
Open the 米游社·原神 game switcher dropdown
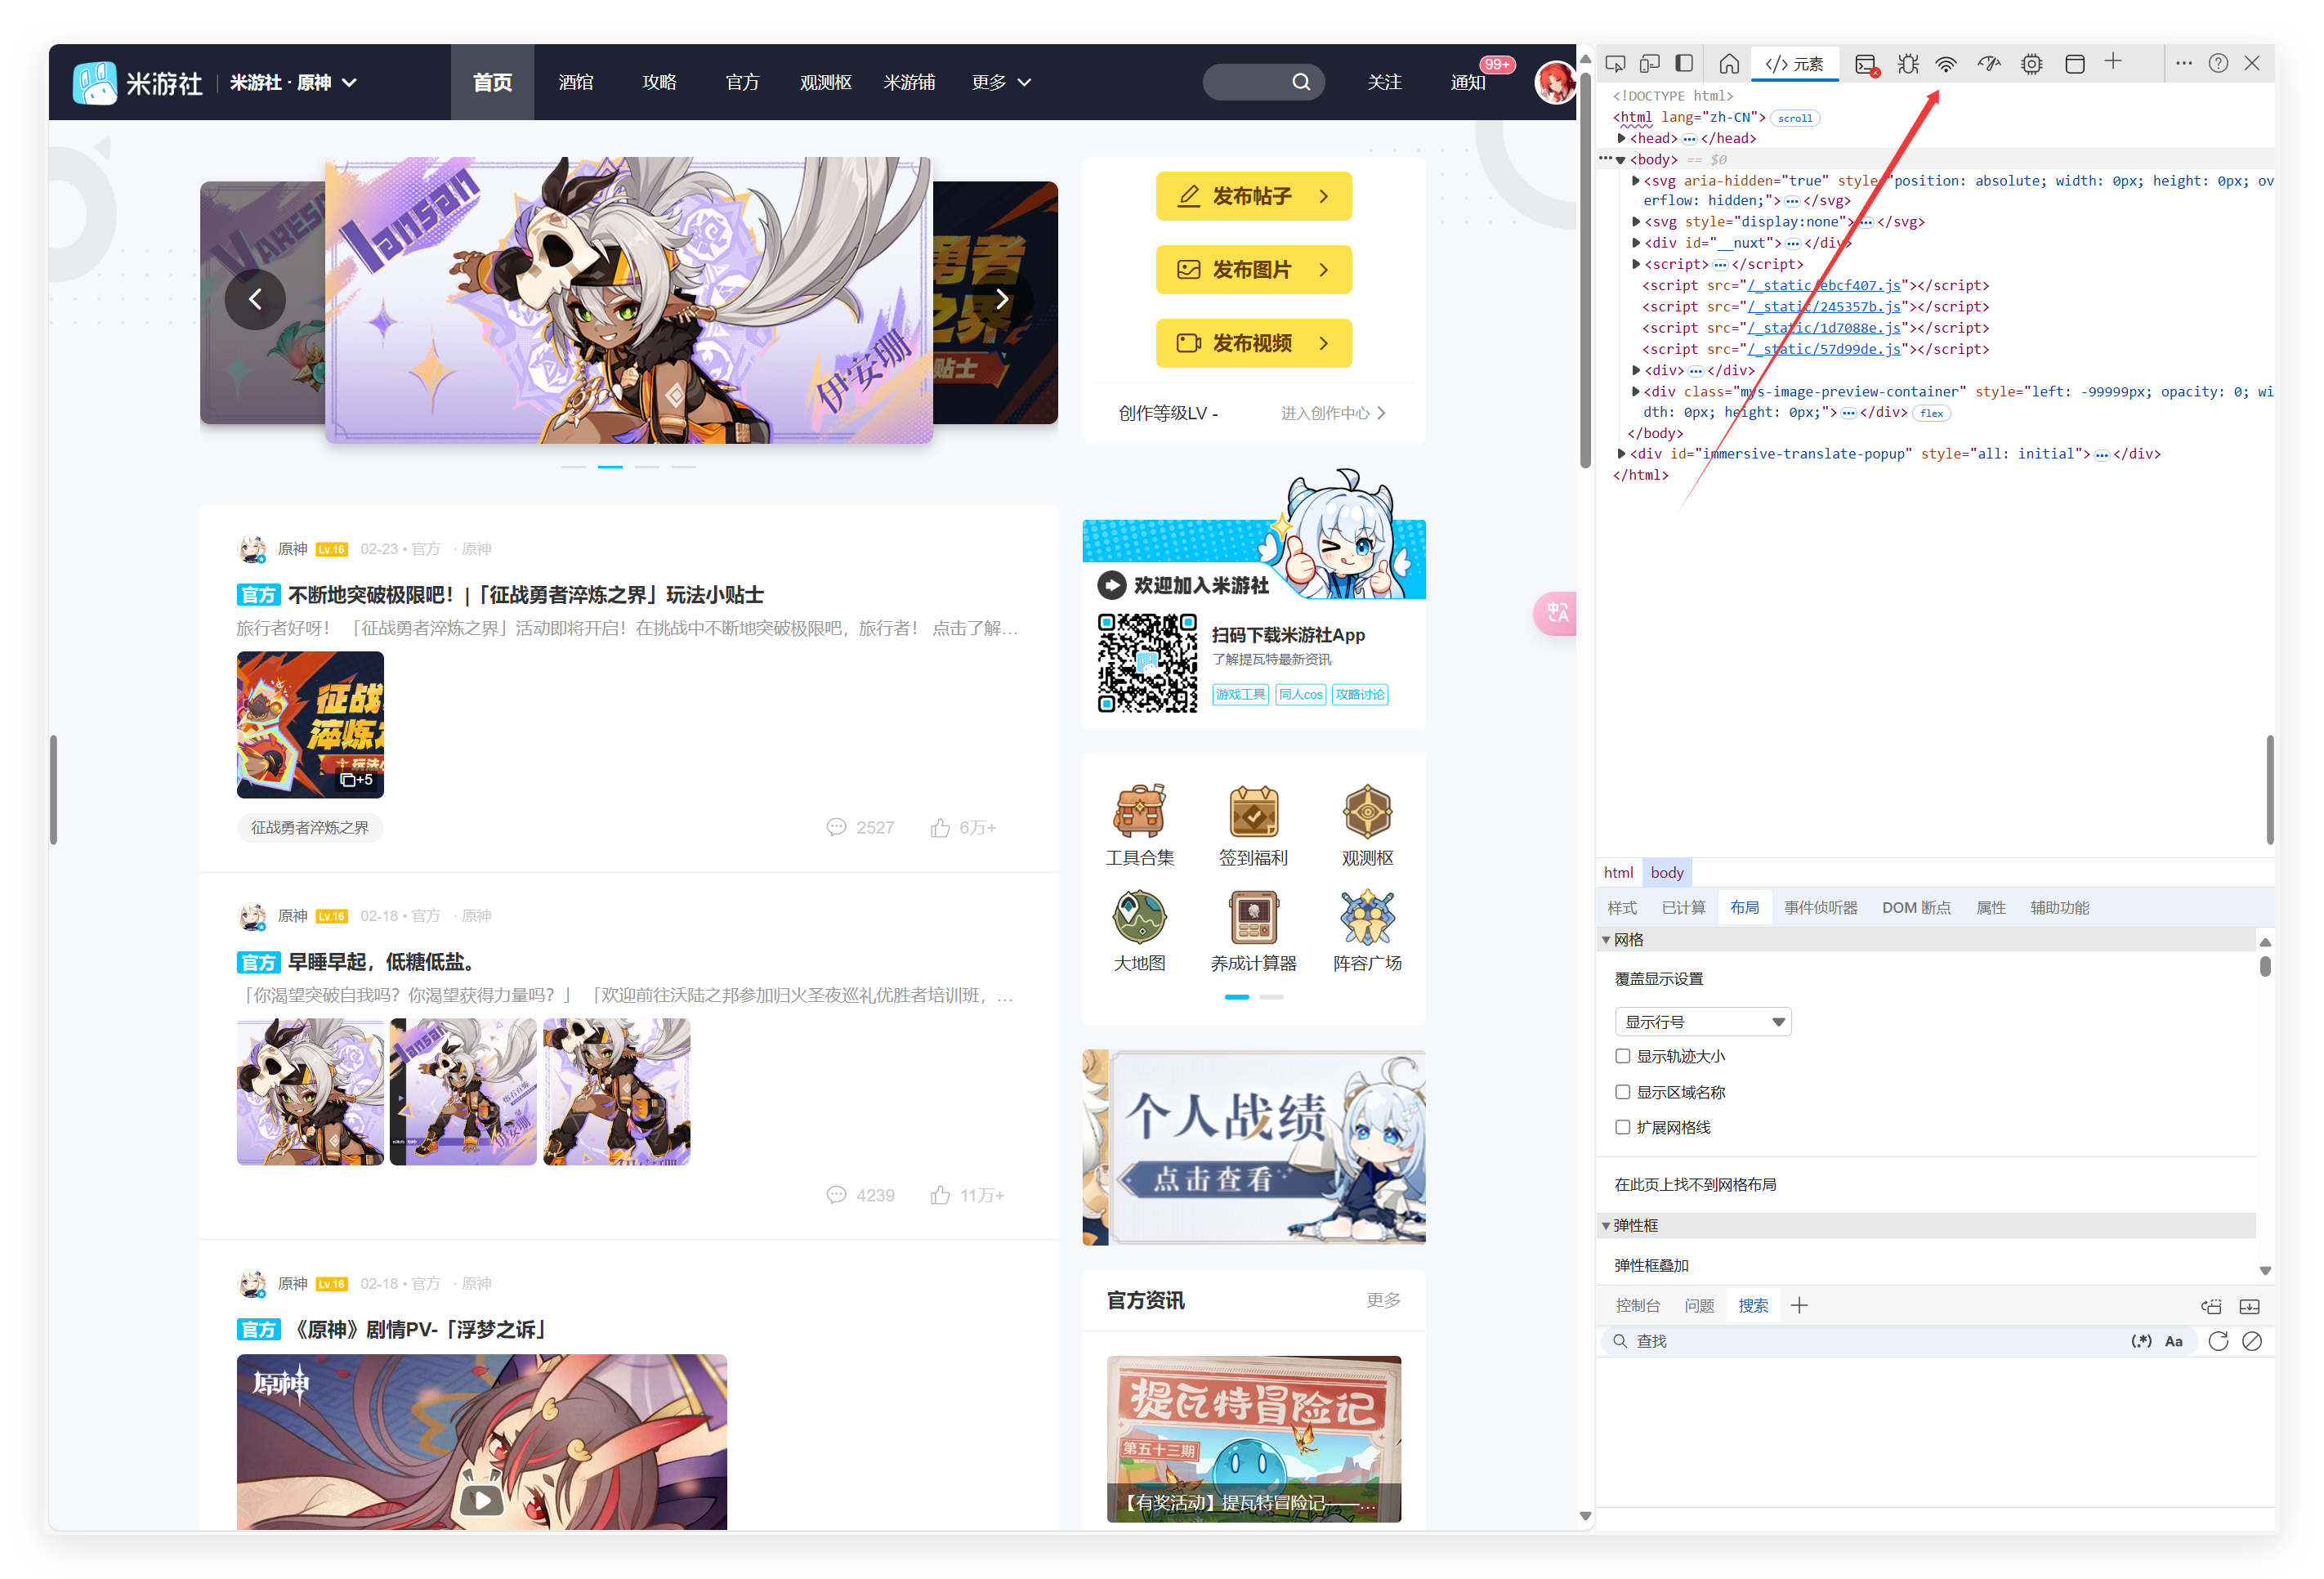click(x=293, y=82)
